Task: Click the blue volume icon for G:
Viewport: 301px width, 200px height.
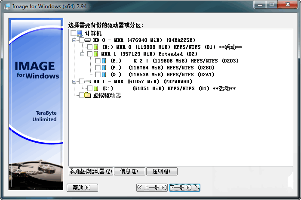Action: click(x=104, y=75)
